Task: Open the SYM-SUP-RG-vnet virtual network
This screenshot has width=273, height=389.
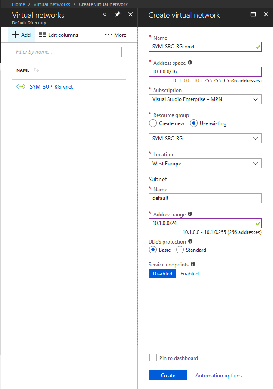Action: [x=51, y=87]
